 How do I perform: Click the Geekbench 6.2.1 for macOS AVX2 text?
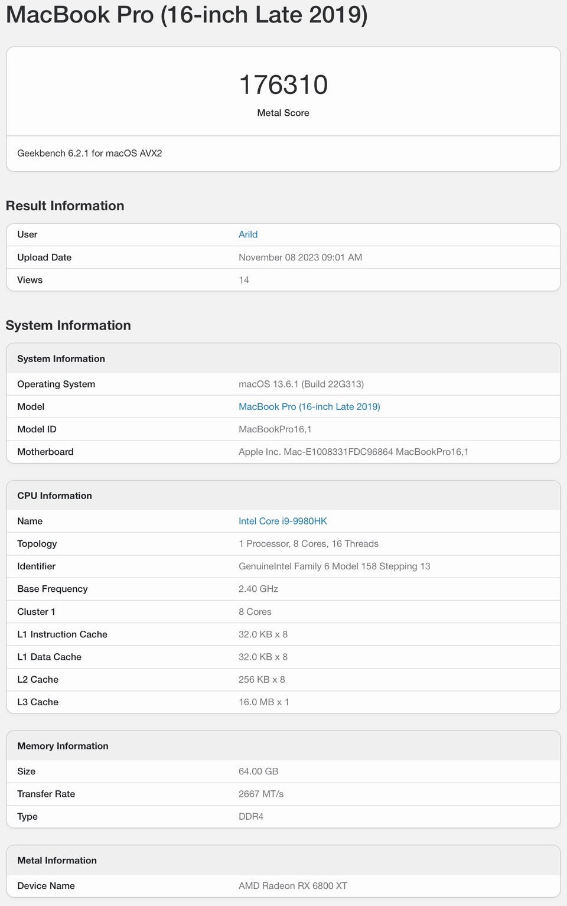click(90, 154)
